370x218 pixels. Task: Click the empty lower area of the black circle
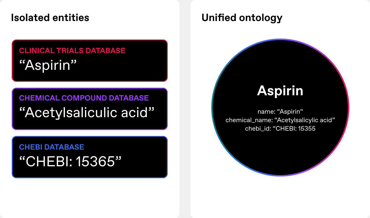(x=280, y=155)
